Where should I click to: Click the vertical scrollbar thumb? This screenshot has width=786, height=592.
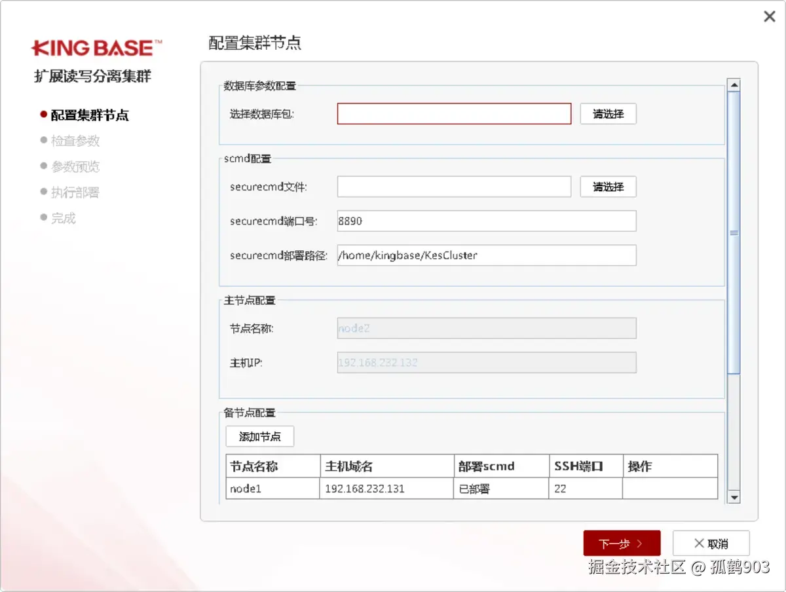click(734, 232)
